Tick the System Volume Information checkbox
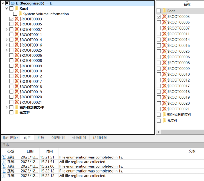 click(x=15, y=14)
